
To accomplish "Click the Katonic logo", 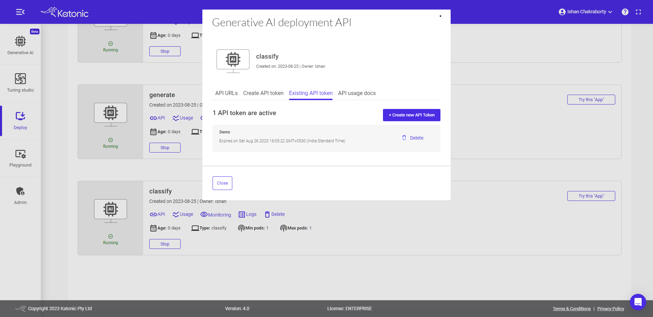I will 65,12.
